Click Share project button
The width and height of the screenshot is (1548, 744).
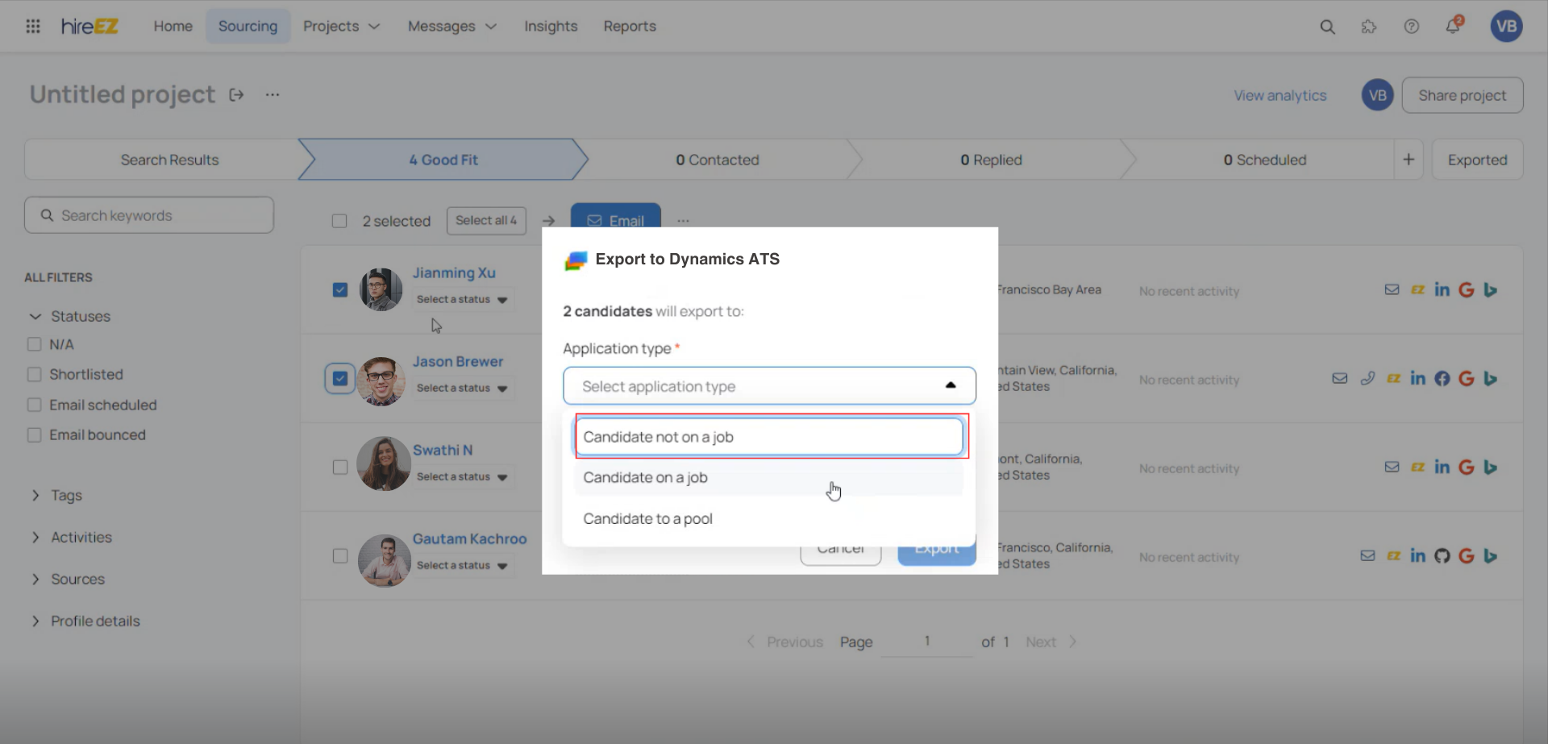click(1462, 95)
